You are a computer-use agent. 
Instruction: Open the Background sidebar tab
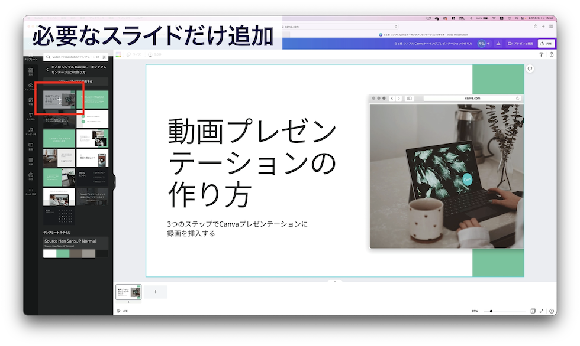31,162
